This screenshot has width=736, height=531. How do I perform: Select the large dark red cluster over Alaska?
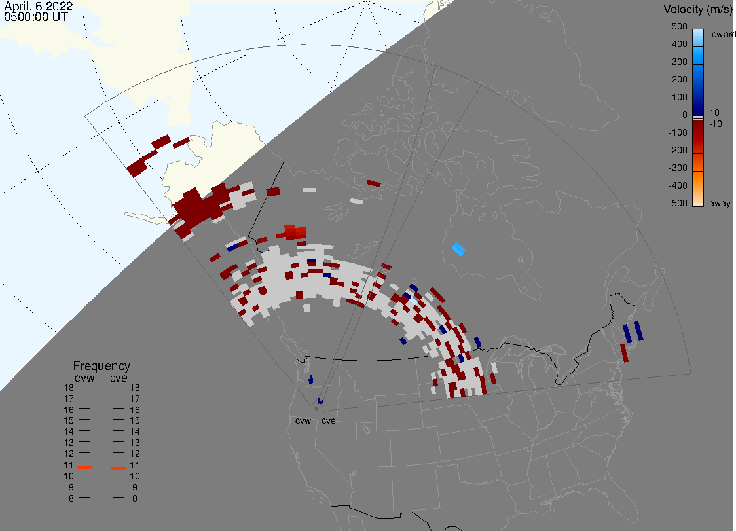197,207
